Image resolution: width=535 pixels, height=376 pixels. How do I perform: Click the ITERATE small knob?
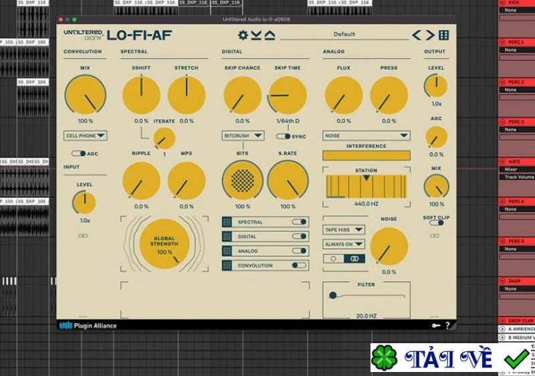(x=164, y=138)
